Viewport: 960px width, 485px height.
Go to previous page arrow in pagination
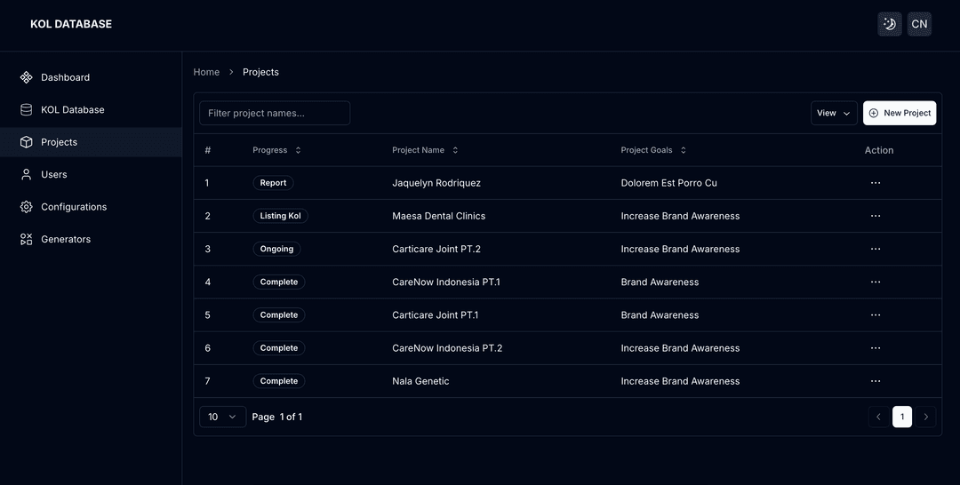pyautogui.click(x=878, y=417)
